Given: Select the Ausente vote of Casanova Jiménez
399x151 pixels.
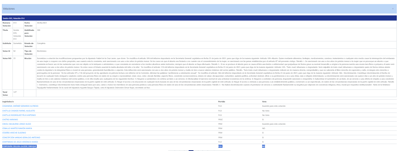Looking at the screenshot, I should (x=273, y=106).
